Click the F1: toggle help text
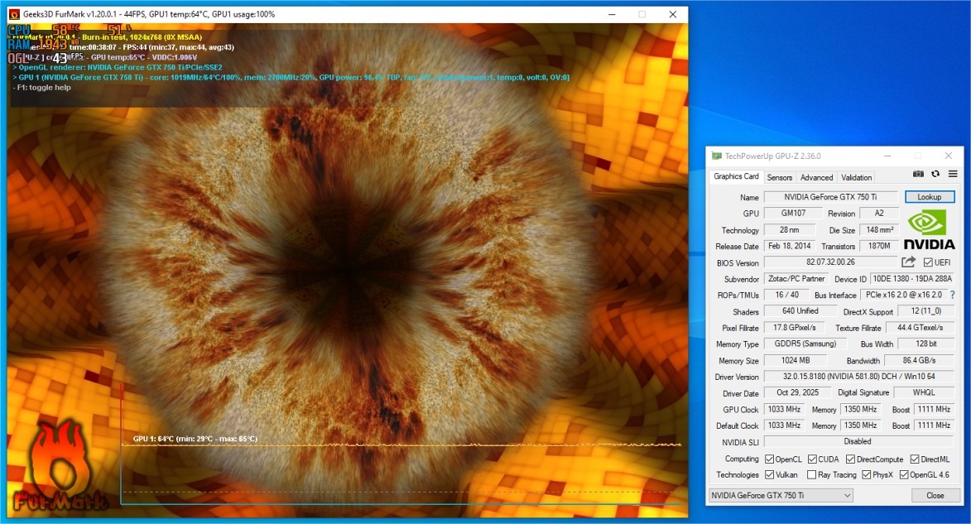This screenshot has width=971, height=524. coord(41,88)
